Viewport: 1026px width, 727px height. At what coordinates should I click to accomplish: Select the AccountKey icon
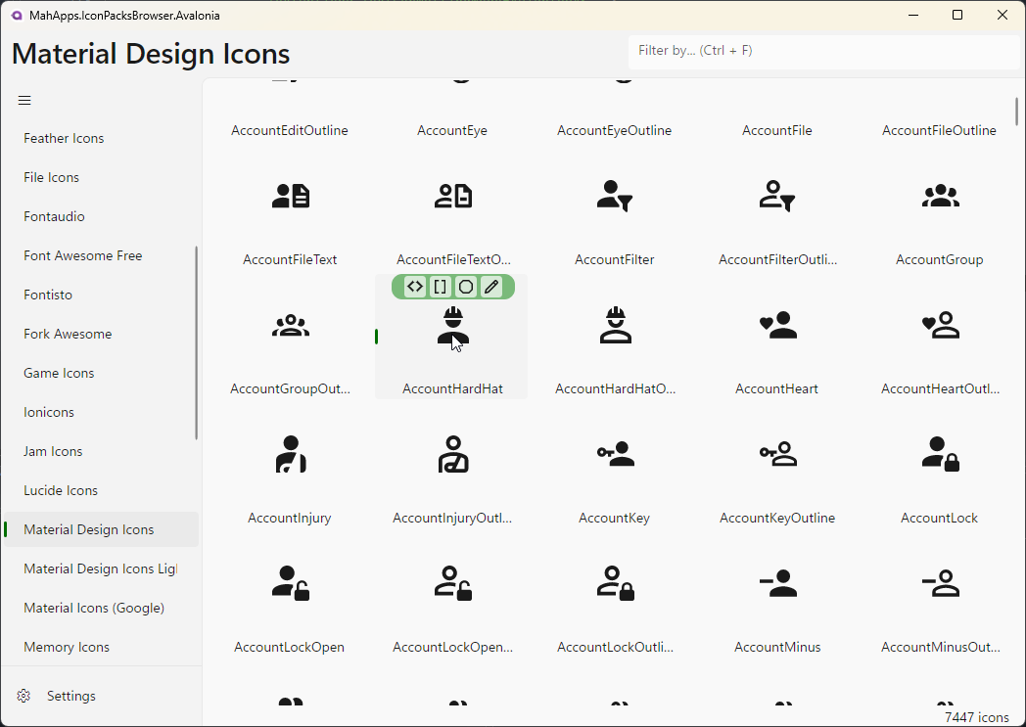tap(615, 454)
